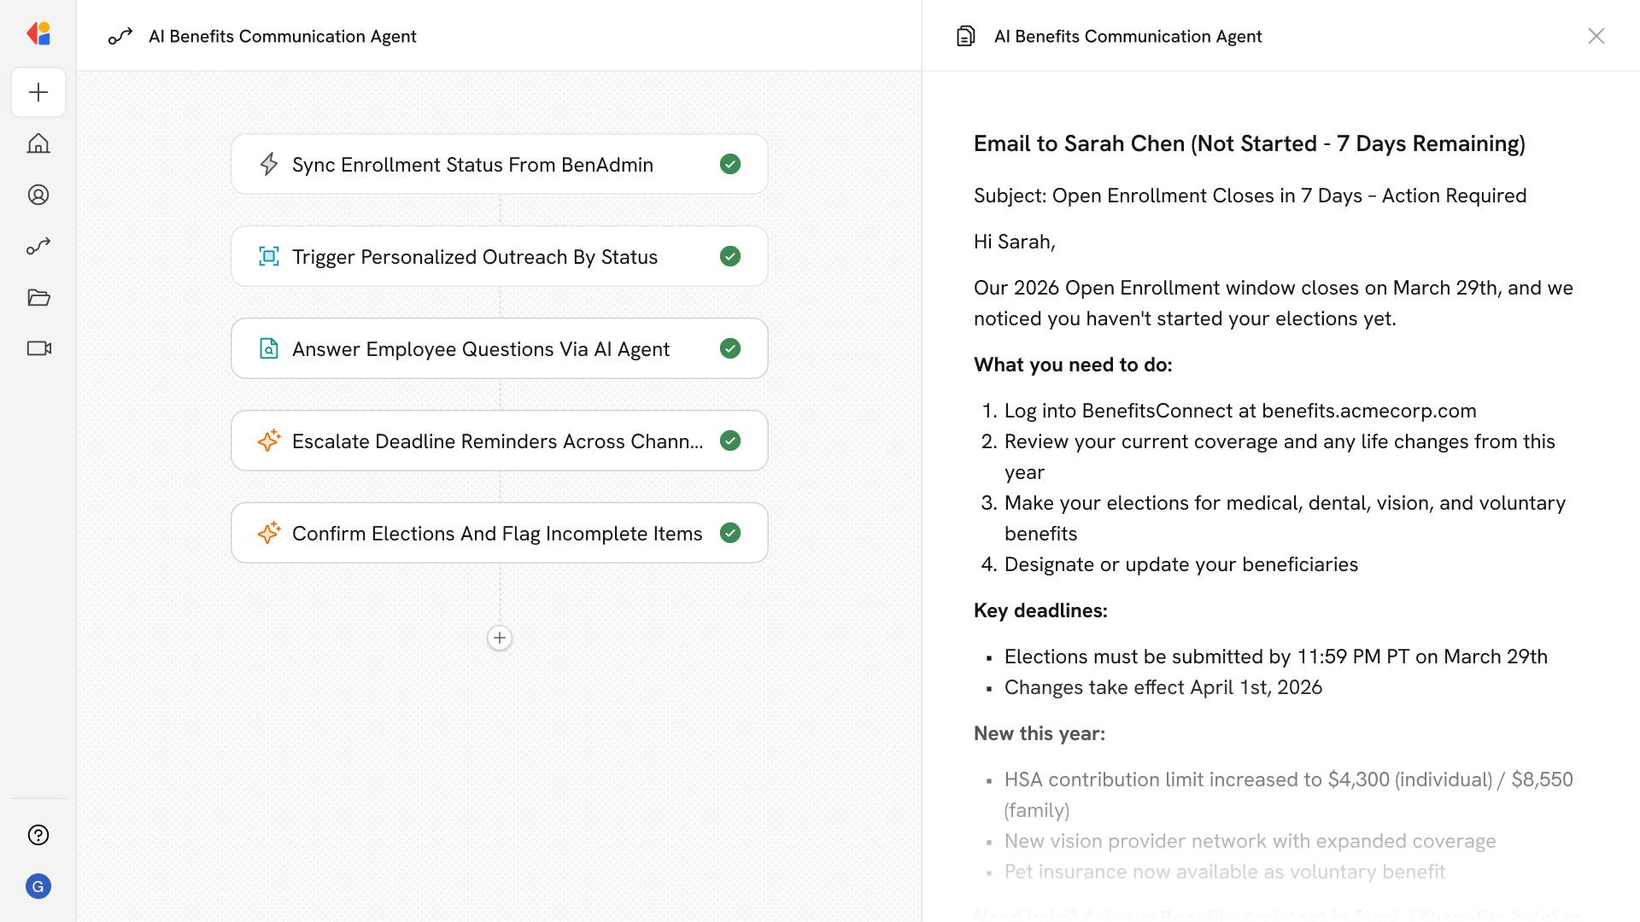Click the sparkle icon on Confirm Elections step

(x=269, y=533)
